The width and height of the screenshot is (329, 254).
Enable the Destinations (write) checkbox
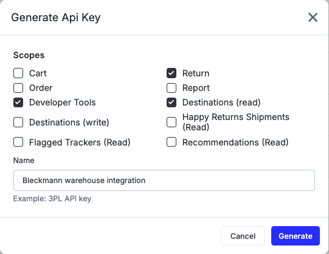[x=18, y=122]
